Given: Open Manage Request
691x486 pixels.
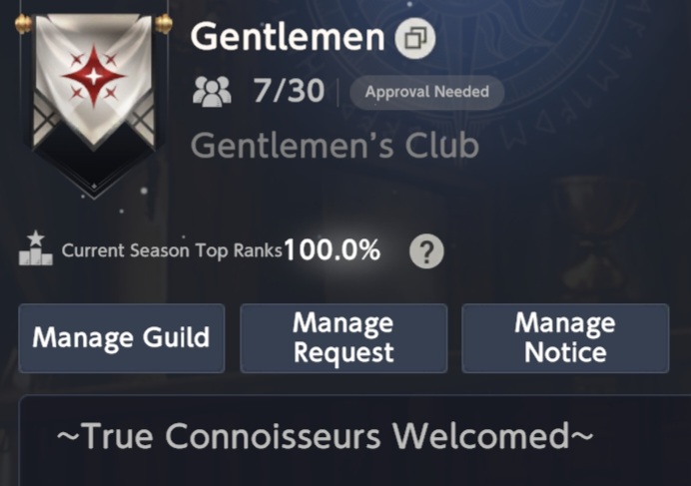Looking at the screenshot, I should [x=344, y=338].
